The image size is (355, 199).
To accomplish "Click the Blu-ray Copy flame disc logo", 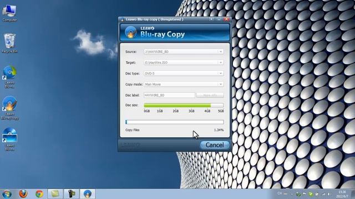I will [131, 32].
